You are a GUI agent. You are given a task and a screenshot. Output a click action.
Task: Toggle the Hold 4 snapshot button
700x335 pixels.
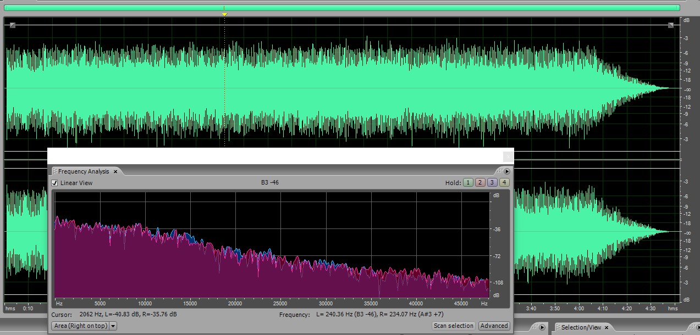click(504, 183)
